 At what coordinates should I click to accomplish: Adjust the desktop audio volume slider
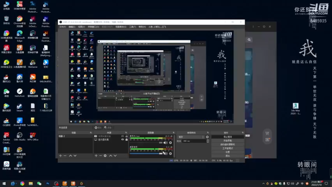(146, 153)
